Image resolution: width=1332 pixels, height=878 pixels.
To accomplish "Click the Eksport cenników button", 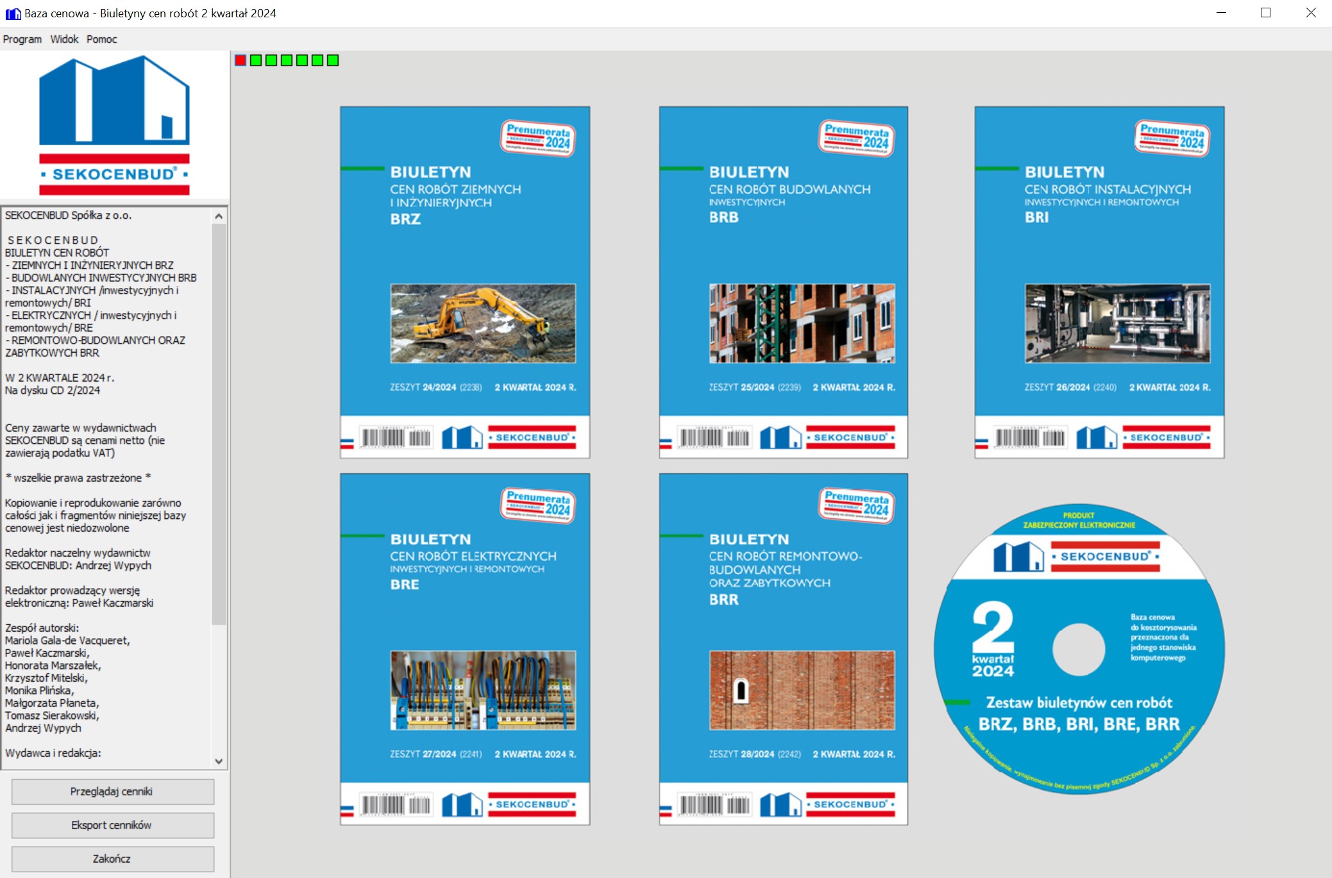I will pos(112,825).
